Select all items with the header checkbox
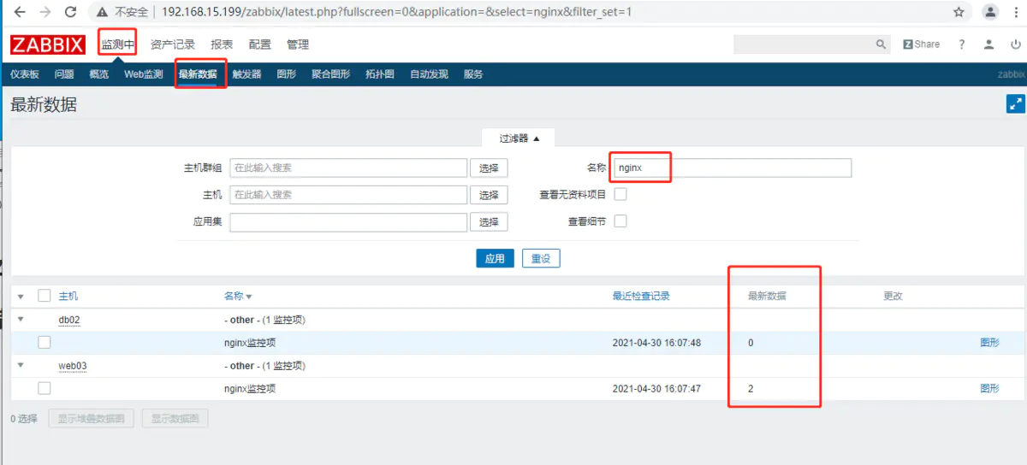The width and height of the screenshot is (1027, 465). 45,296
